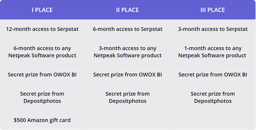Image resolution: width=256 pixels, height=130 pixels.
Task: Select the 3-month access to Serpstat cell
Action: coord(213,29)
